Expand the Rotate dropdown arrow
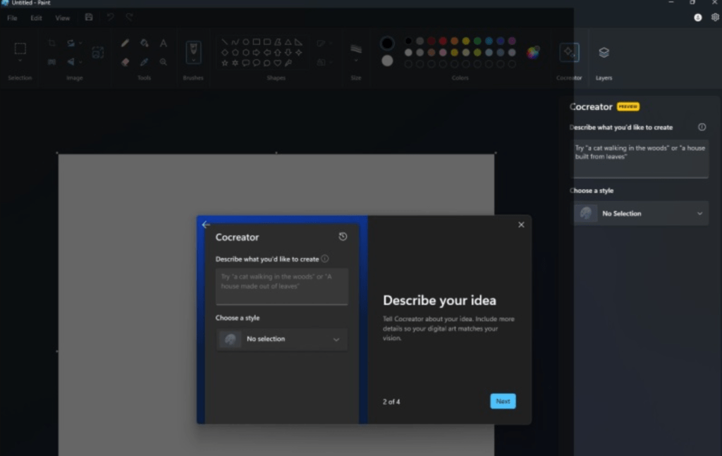 point(80,43)
